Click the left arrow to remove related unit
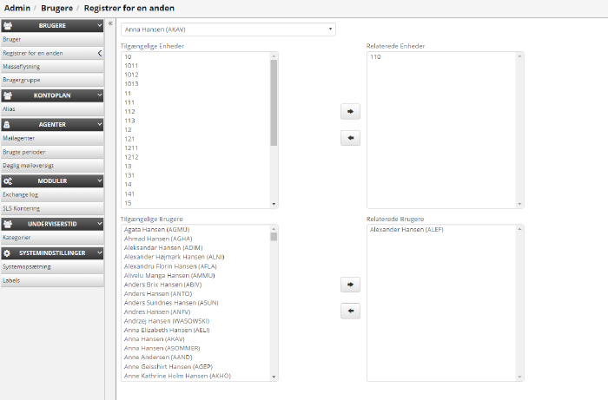Screen dimensions: 608x400 tap(350, 138)
